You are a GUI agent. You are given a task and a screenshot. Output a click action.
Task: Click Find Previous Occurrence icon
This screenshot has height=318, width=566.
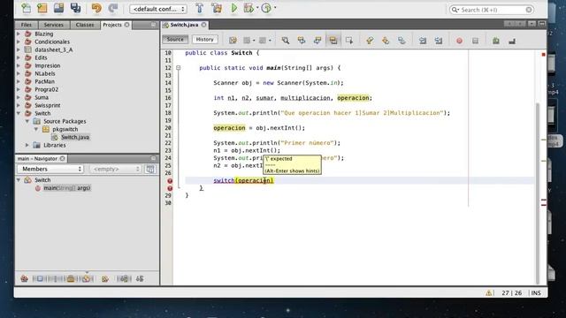point(302,41)
